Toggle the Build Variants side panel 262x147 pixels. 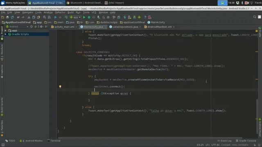[x=2, y=107]
